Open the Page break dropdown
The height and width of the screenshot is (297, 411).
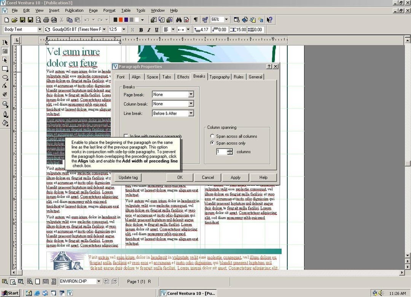coord(191,94)
